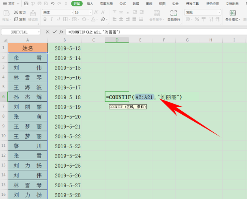Open Print Preview from quick access bar
Image resolution: width=247 pixels, height=199 pixels.
point(46,4)
